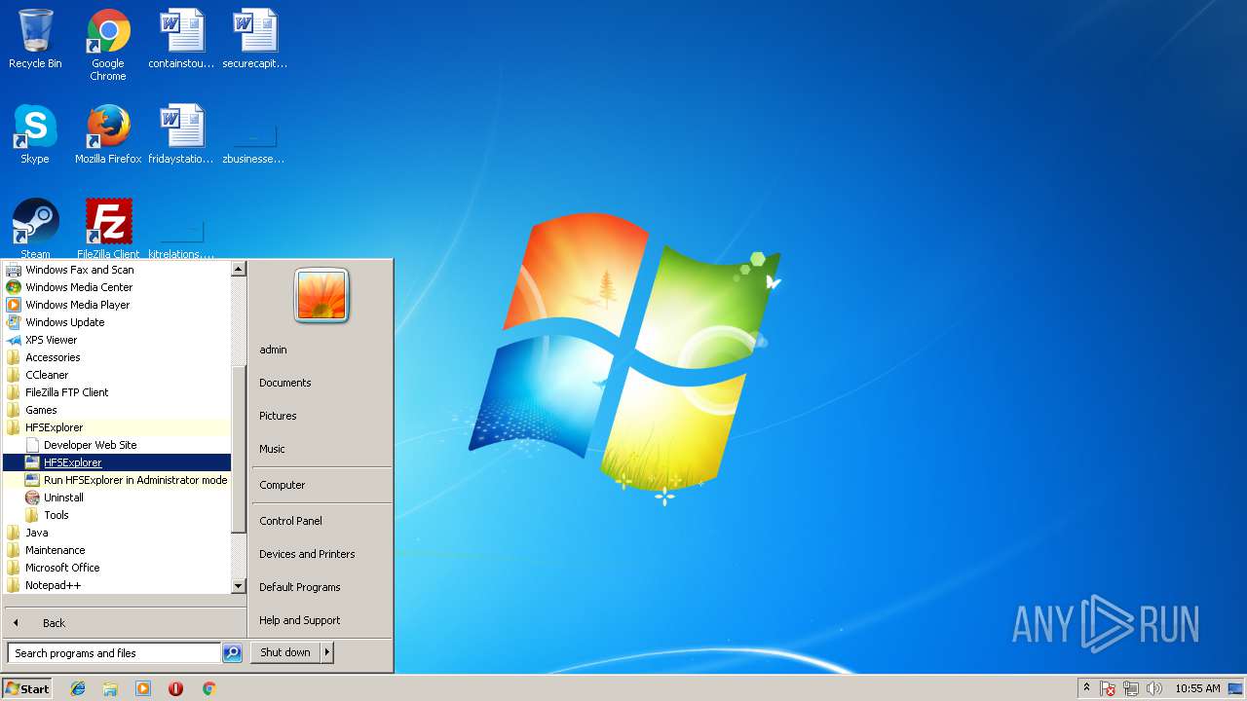Image resolution: width=1247 pixels, height=701 pixels.
Task: Click the Action Center flag tray icon
Action: 1108,688
